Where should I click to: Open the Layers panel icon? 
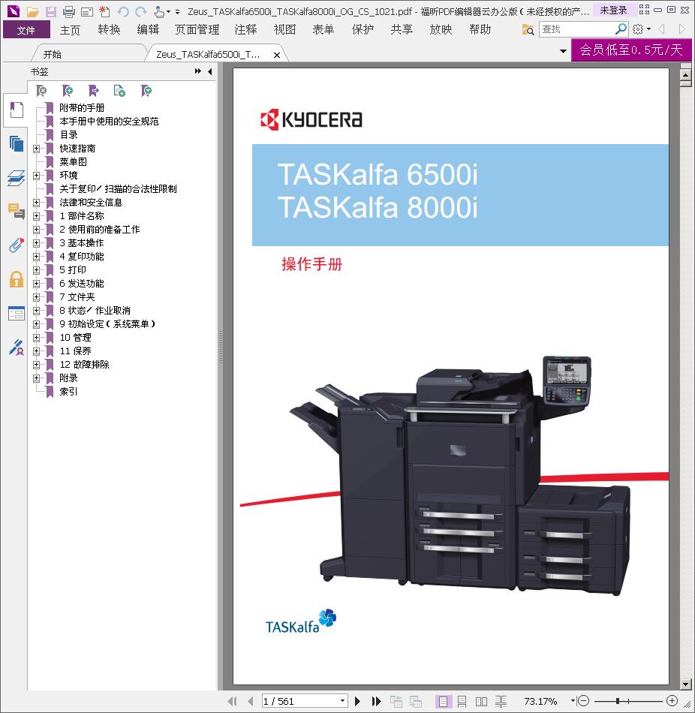click(17, 178)
